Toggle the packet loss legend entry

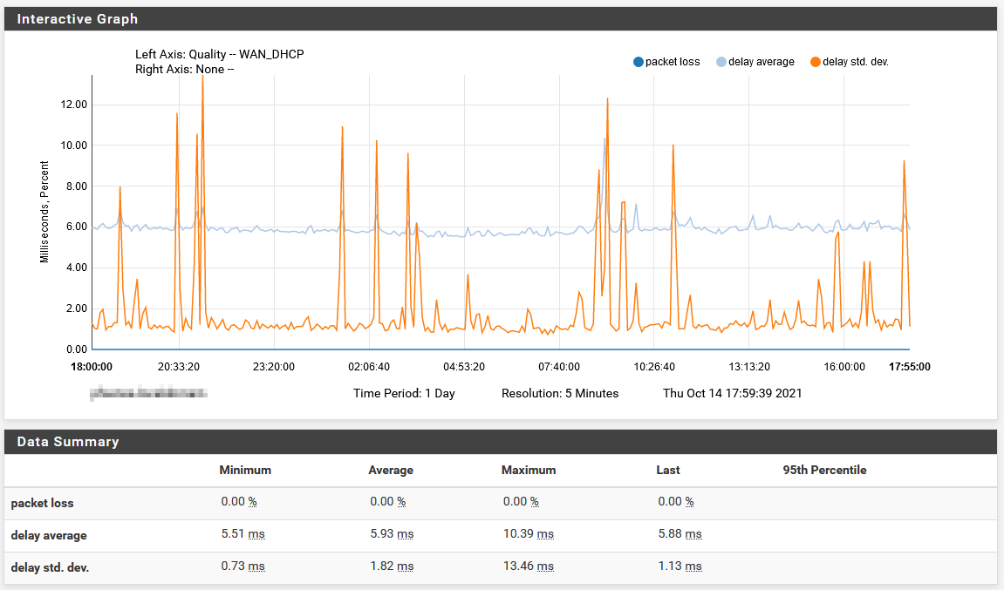tap(666, 62)
